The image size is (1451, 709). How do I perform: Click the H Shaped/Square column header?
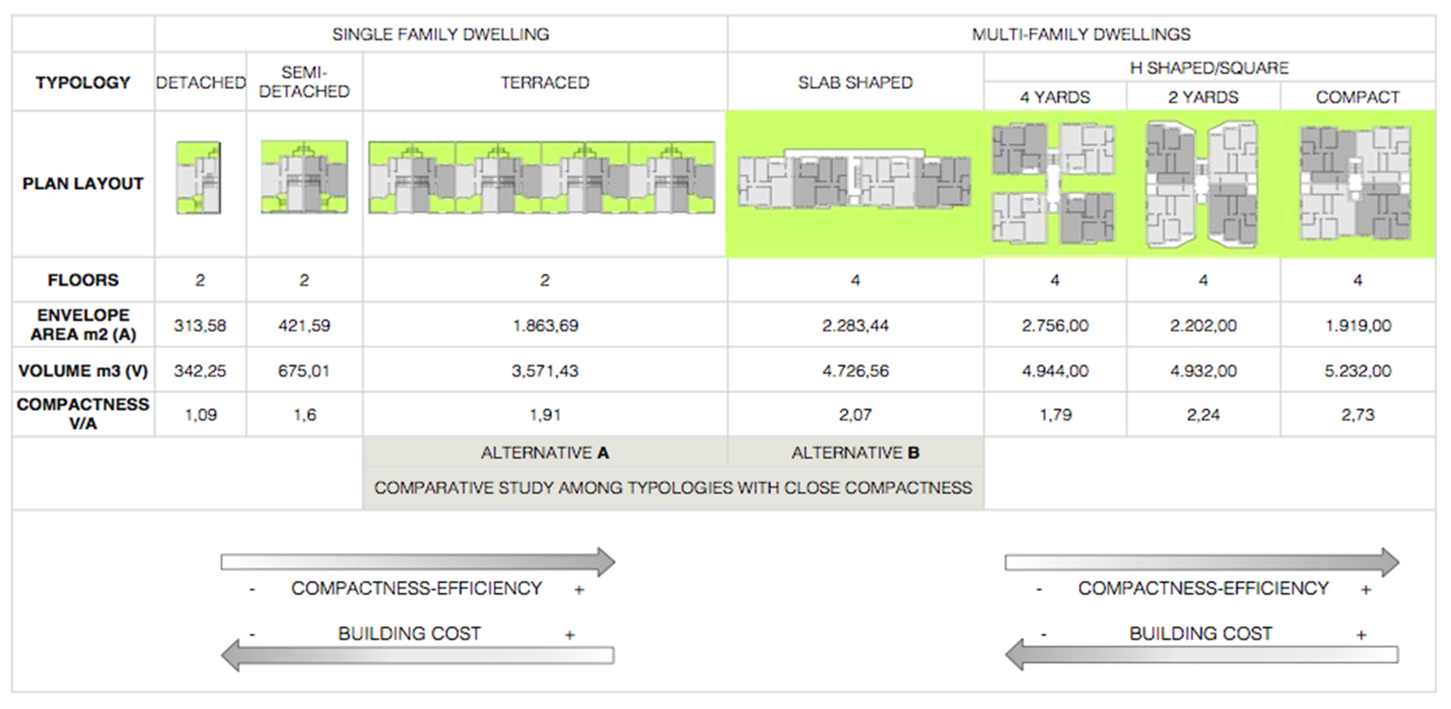(x=1209, y=68)
